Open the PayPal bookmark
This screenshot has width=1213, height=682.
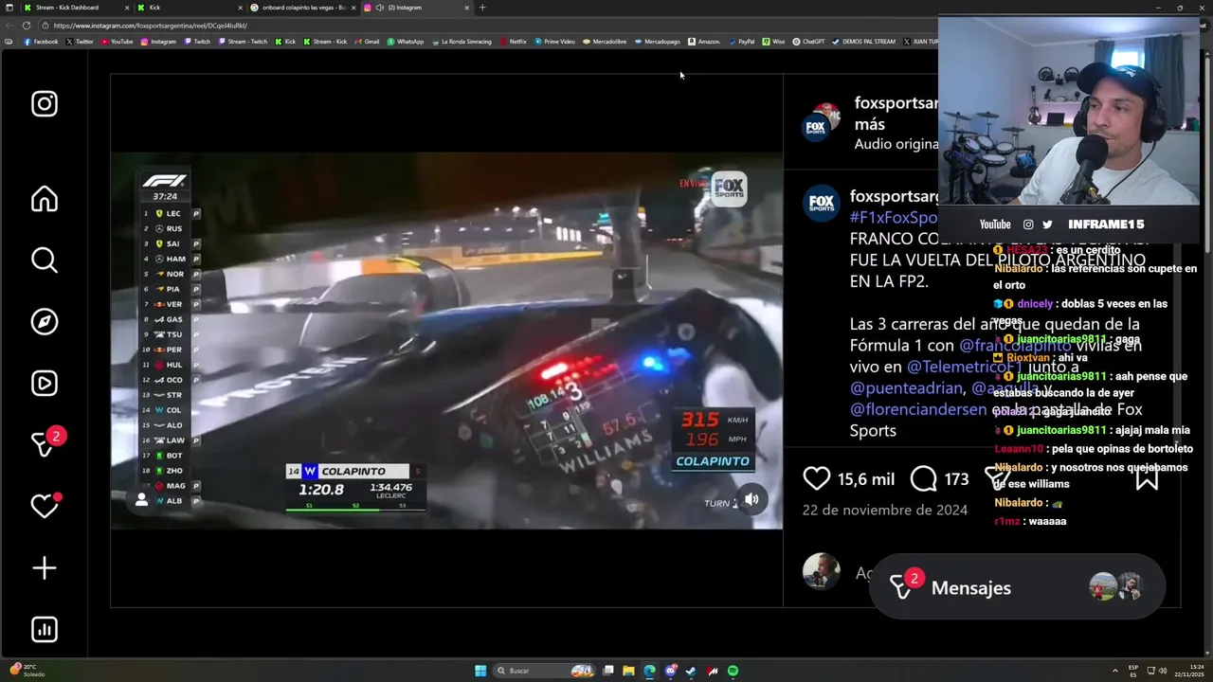[742, 42]
